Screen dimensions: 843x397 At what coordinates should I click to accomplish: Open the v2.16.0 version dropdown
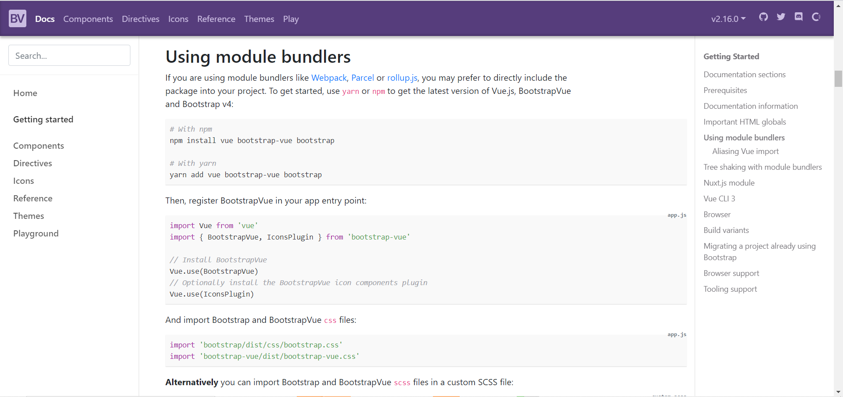[x=728, y=19]
